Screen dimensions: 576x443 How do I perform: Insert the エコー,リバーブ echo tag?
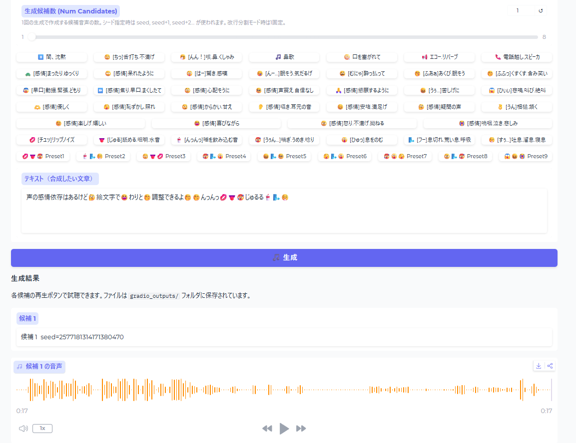pyautogui.click(x=440, y=57)
